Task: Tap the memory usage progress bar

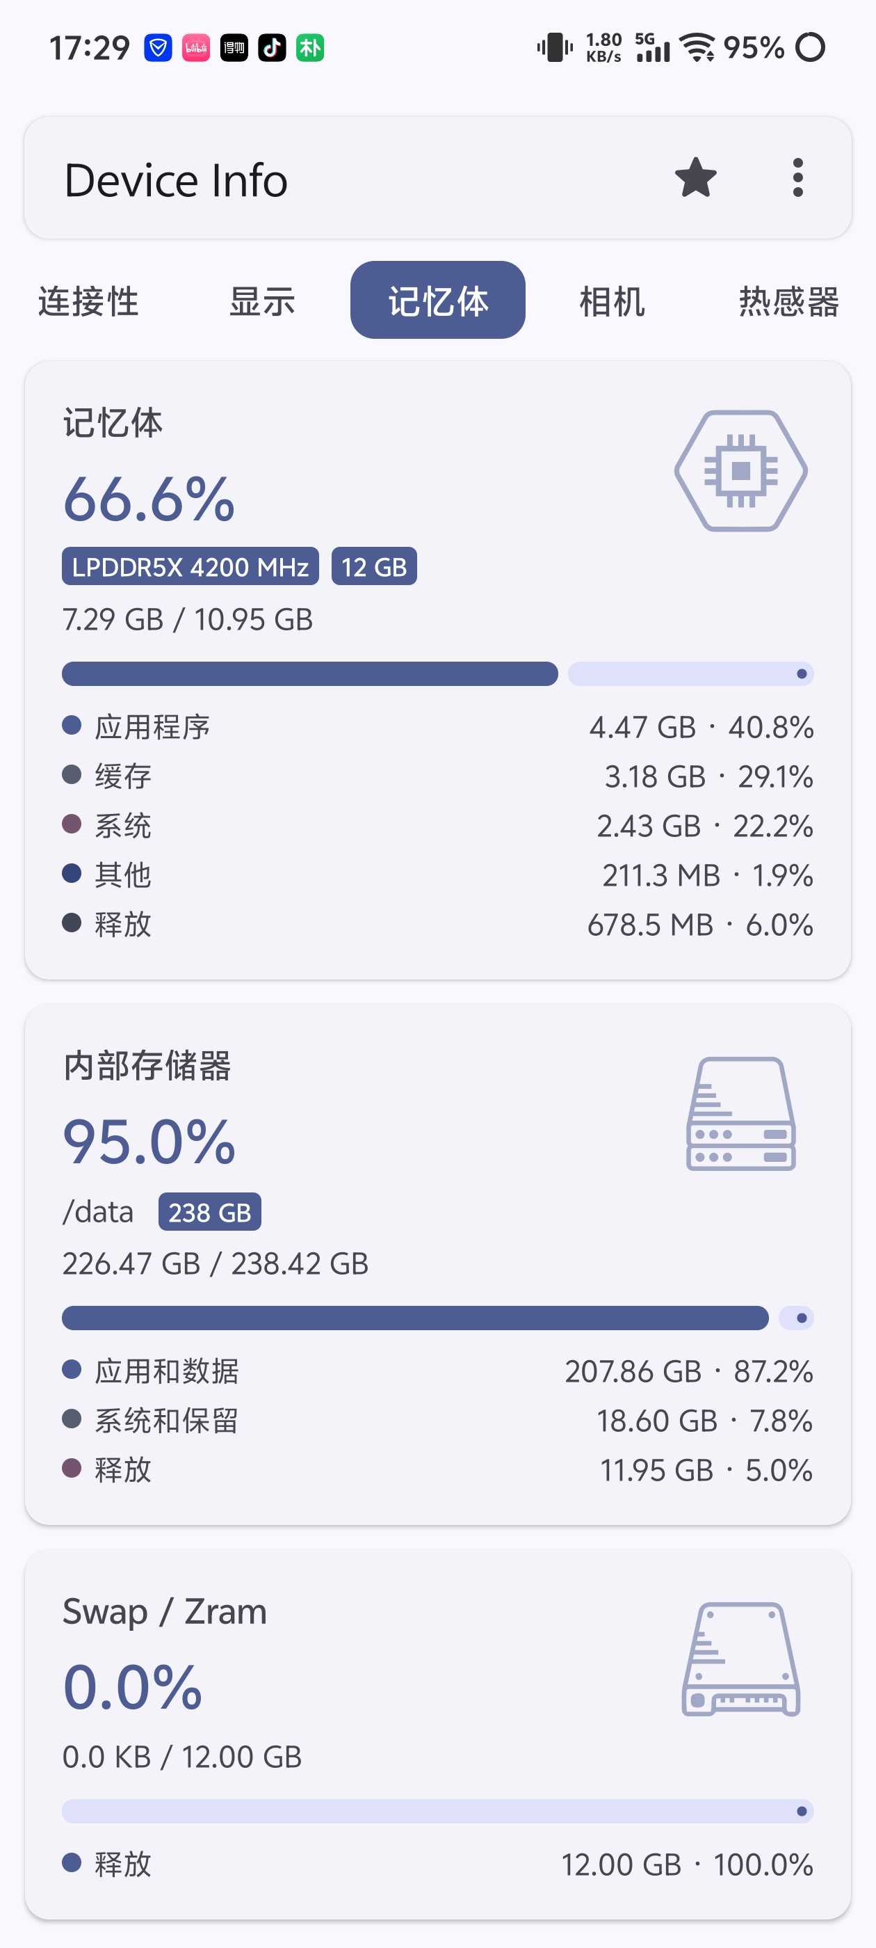Action: (x=437, y=673)
